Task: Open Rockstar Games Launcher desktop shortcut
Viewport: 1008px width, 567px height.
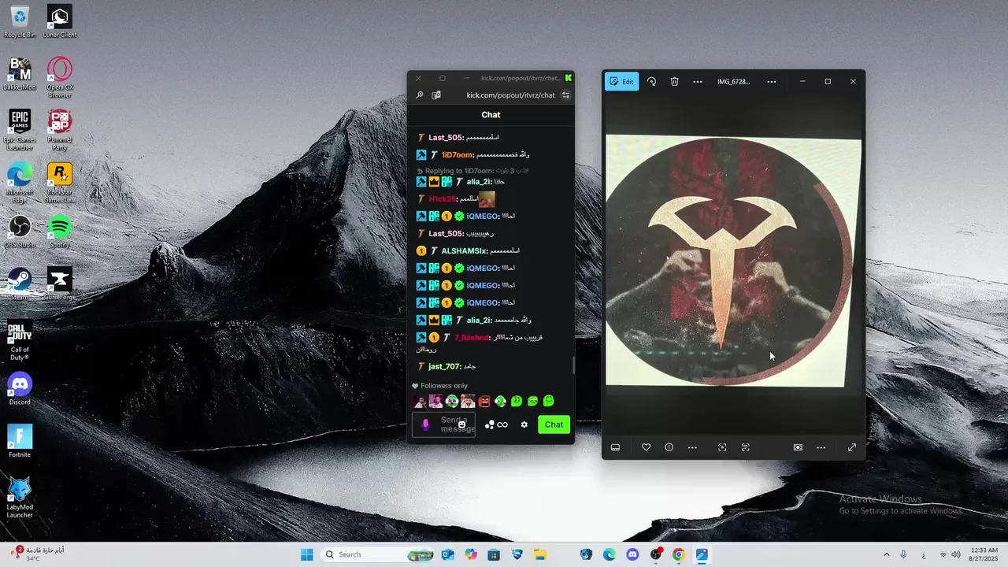Action: (x=60, y=183)
